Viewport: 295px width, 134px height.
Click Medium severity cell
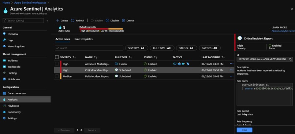click(x=68, y=76)
